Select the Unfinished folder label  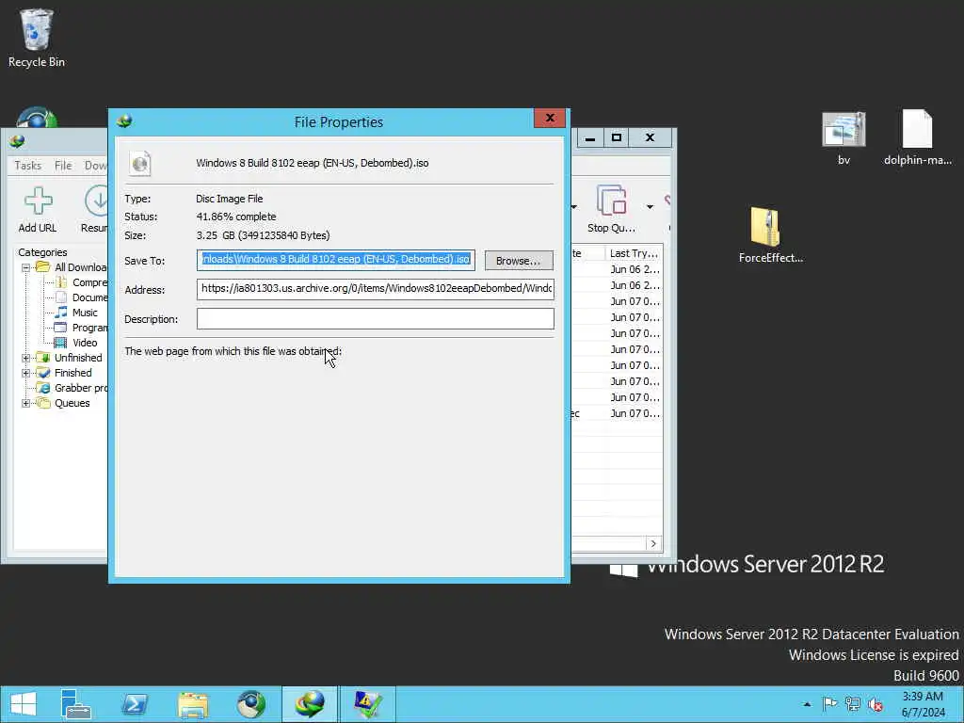click(x=78, y=358)
